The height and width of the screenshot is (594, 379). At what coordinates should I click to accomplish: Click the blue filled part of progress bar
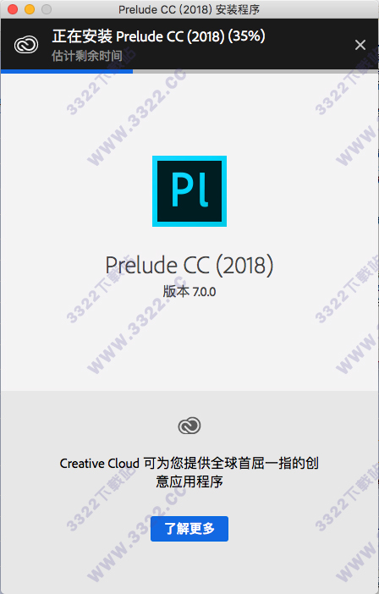click(x=67, y=71)
